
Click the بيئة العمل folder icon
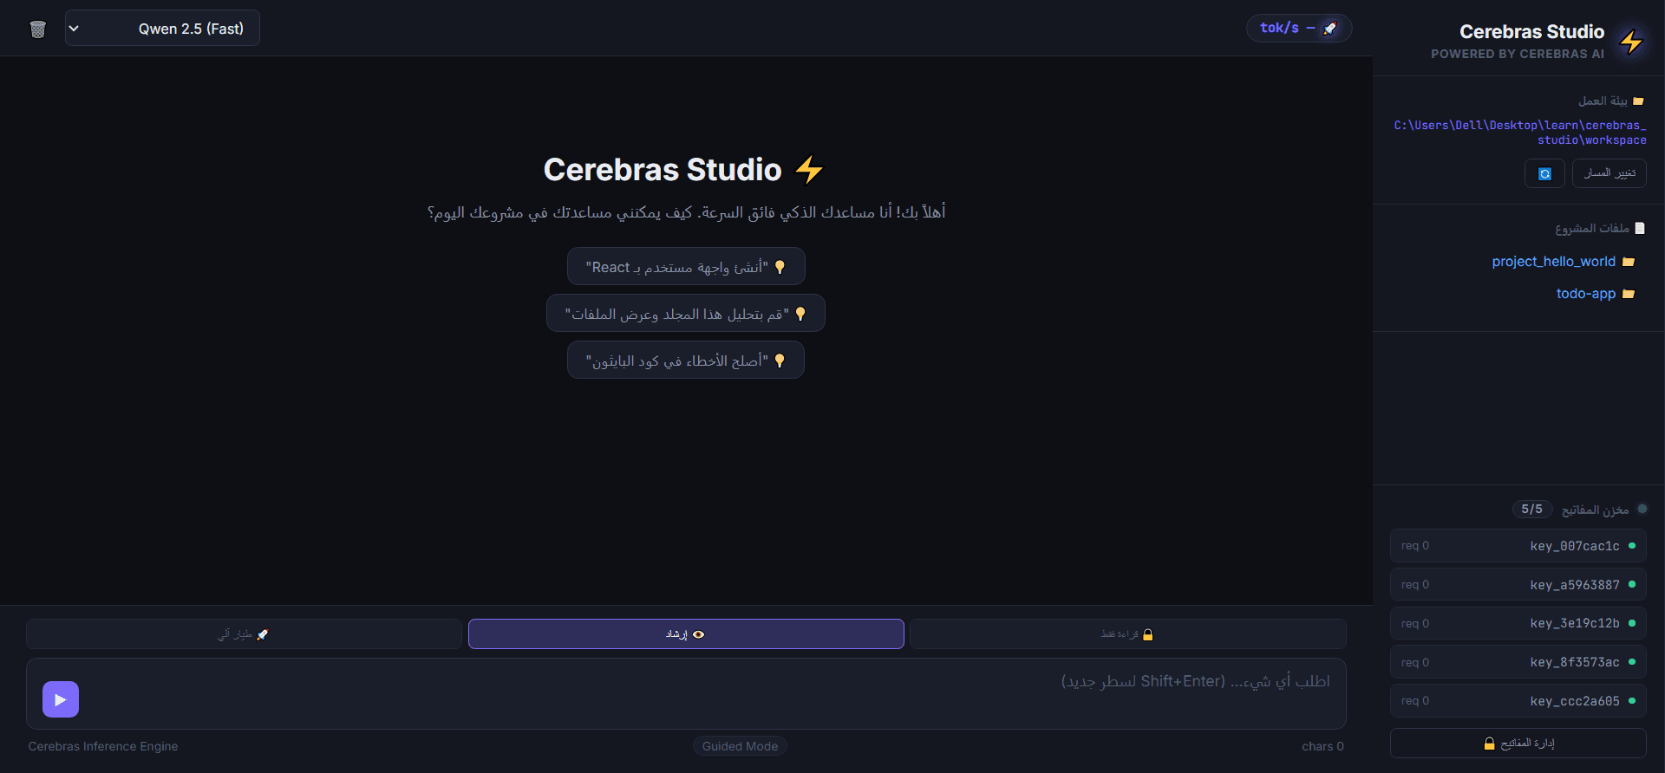pyautogui.click(x=1638, y=101)
